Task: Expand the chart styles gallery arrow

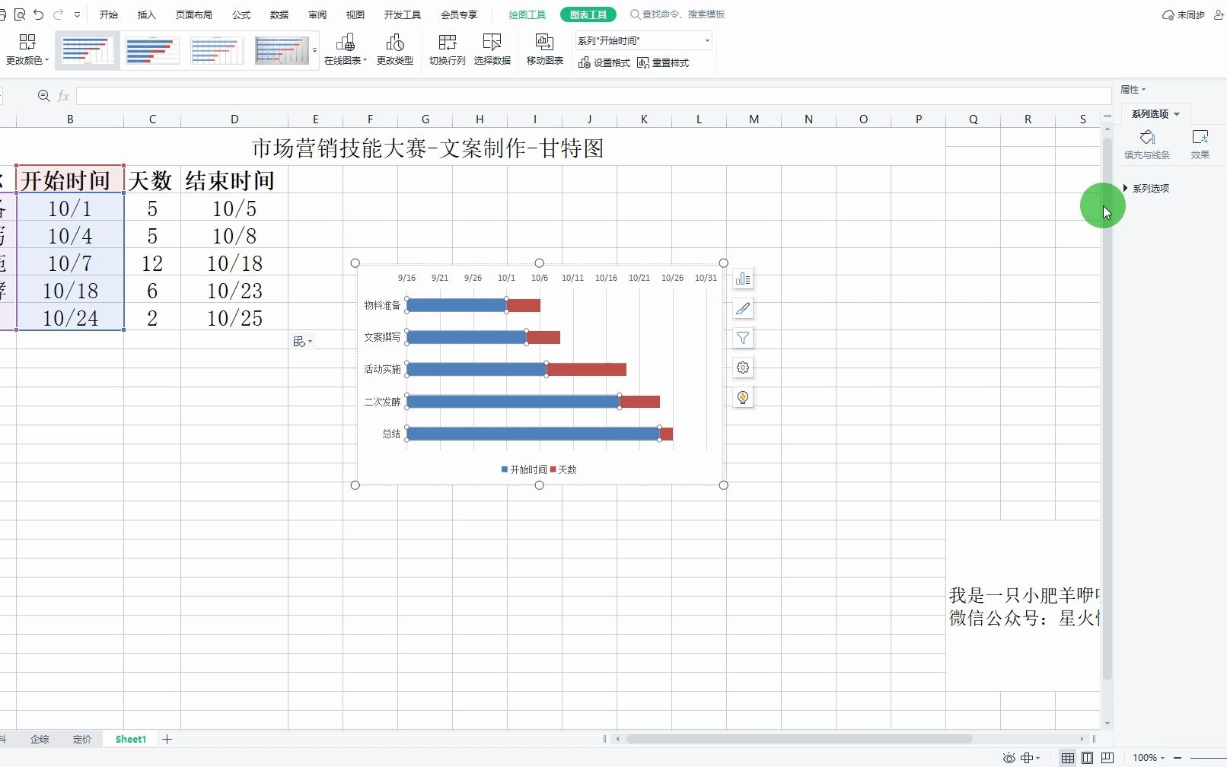Action: pos(315,51)
